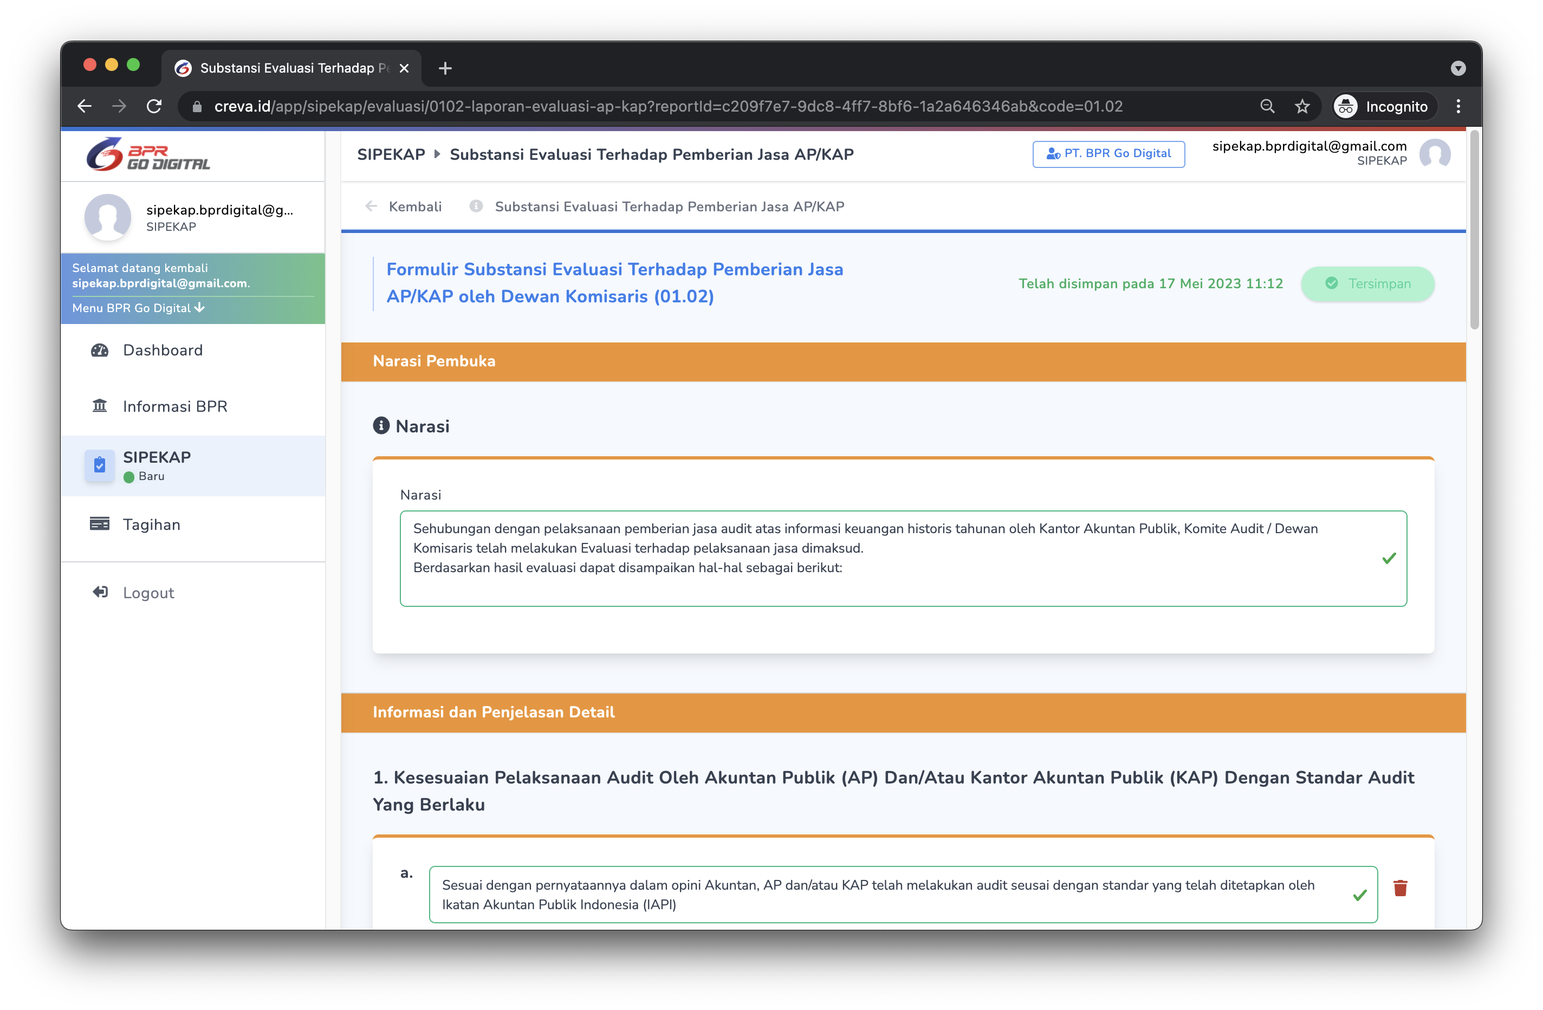
Task: Click the Informasi BPR bank icon
Action: 100,406
